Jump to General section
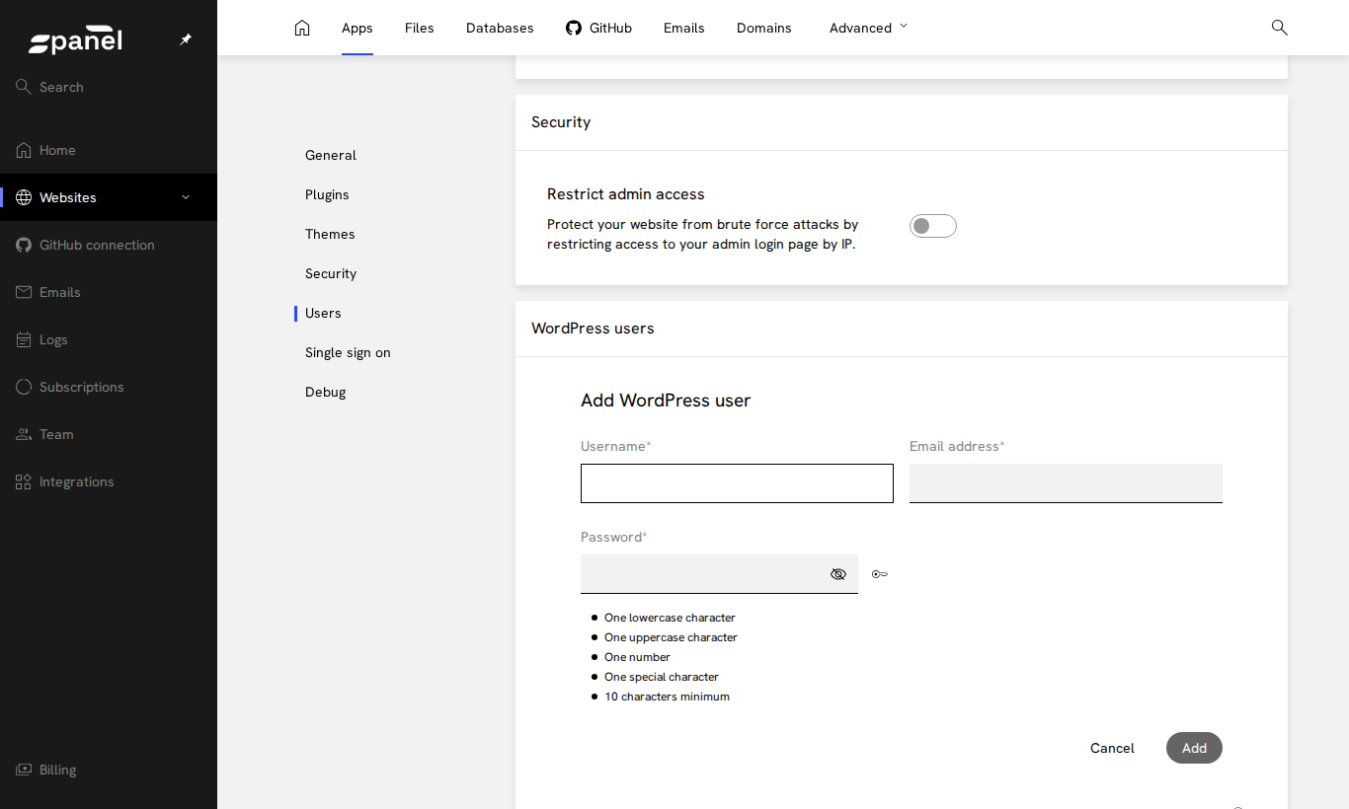Viewport: 1349px width, 809px height. click(x=331, y=155)
